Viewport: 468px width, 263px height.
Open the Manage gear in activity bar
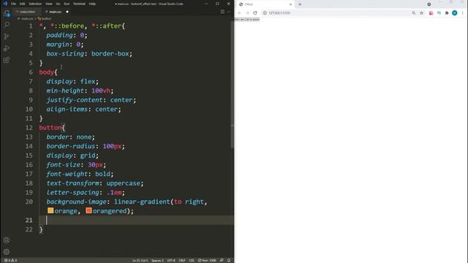7,252
